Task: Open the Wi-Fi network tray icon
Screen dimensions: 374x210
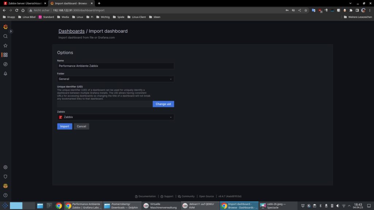Action: click(x=344, y=206)
